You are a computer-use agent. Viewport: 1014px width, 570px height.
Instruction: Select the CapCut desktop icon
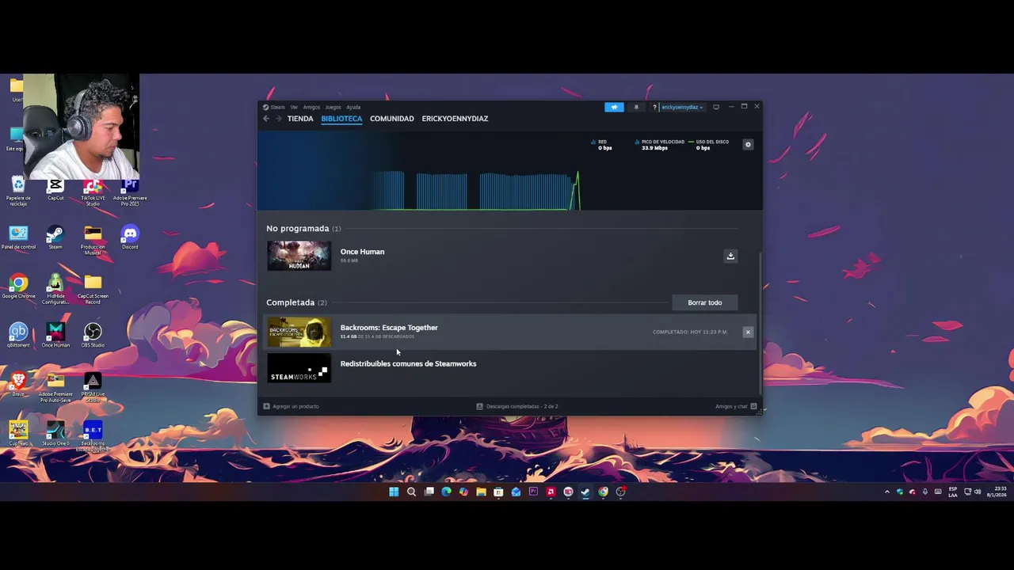[x=55, y=188]
